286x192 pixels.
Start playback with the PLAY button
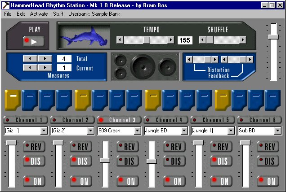34,41
